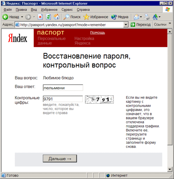Stop page loading with red X icon
Screen dimensions: 174x179
pyautogui.click(x=40, y=17)
